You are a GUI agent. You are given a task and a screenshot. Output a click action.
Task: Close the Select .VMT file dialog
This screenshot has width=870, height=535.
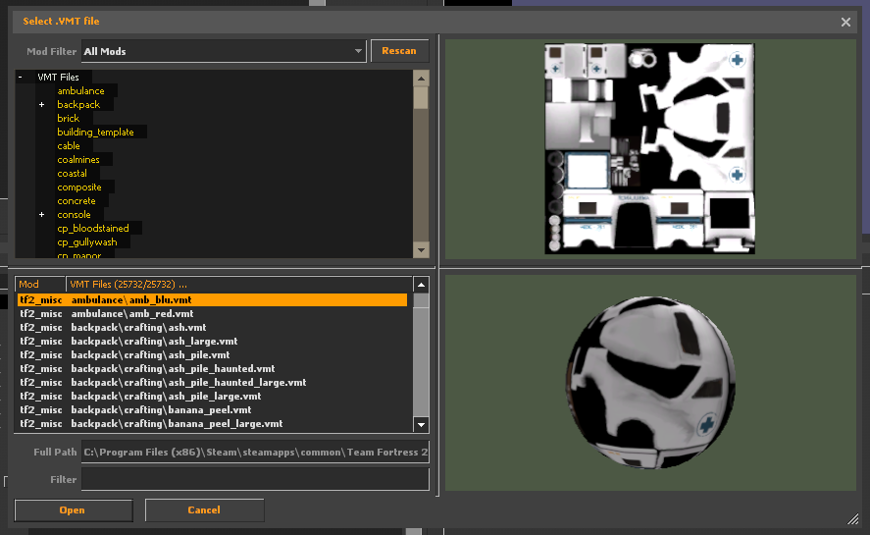click(845, 22)
